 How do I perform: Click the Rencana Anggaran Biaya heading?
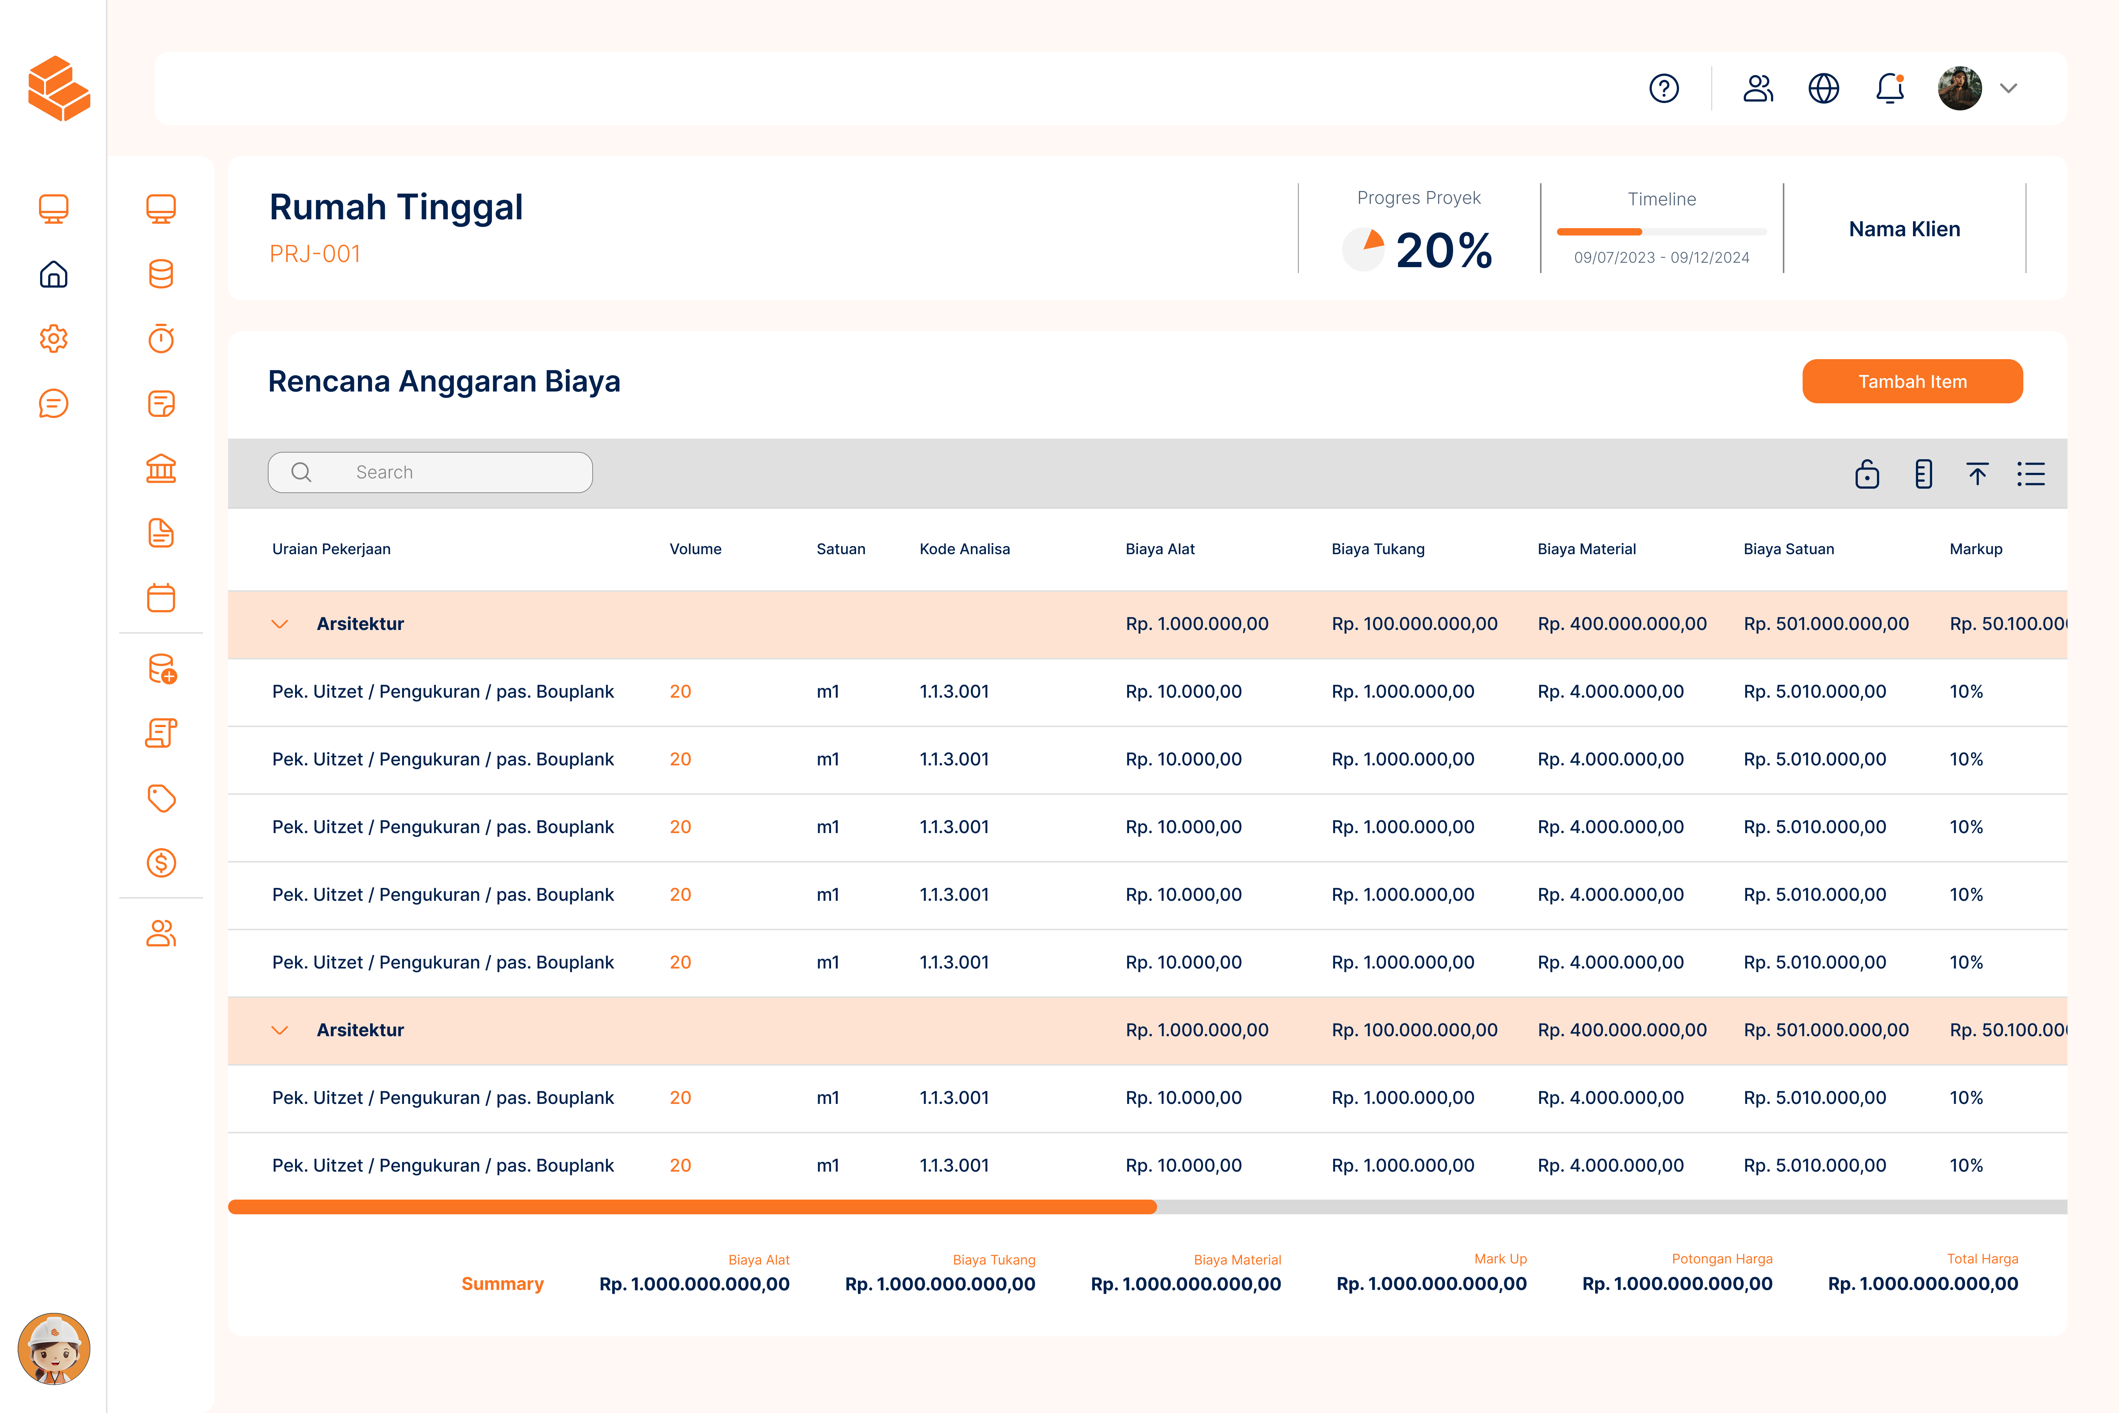coord(444,381)
